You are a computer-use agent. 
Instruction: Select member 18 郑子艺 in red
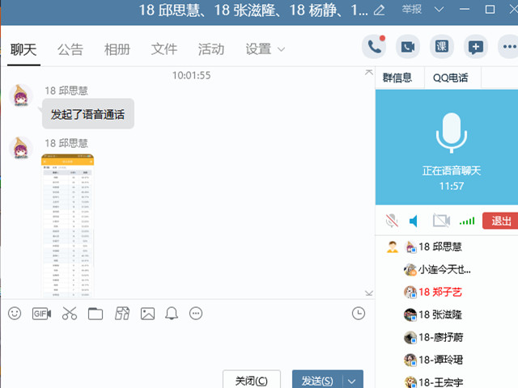pos(433,292)
